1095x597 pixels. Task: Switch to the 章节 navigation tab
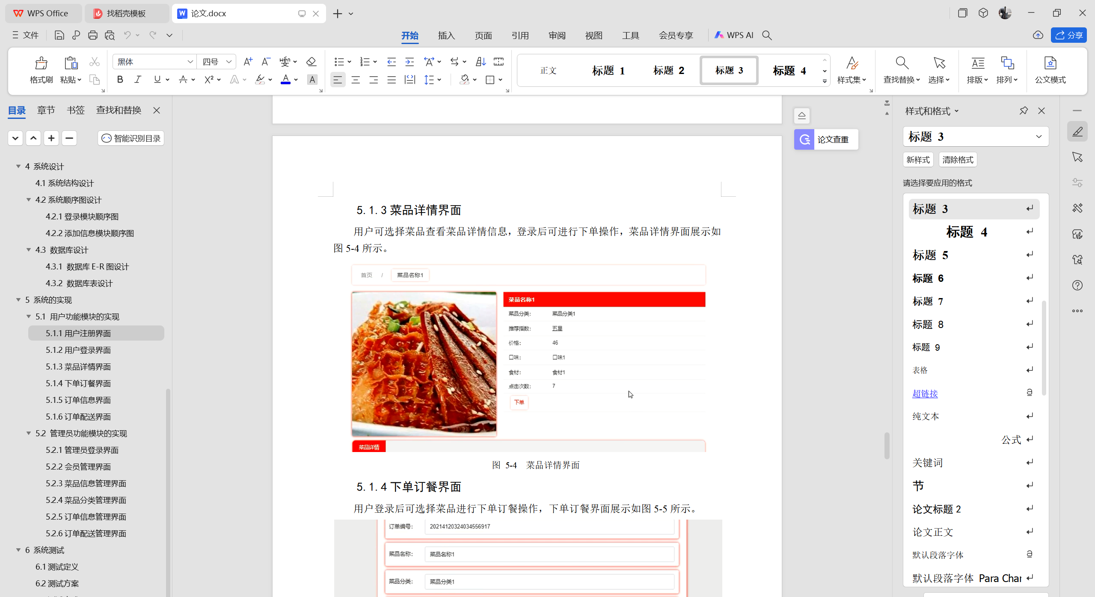(x=46, y=110)
